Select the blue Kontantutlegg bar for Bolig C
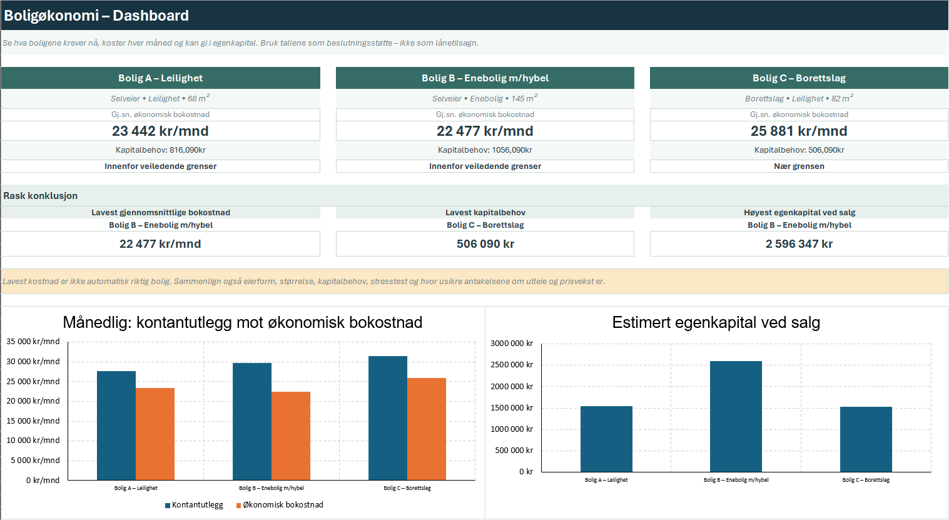 click(388, 418)
